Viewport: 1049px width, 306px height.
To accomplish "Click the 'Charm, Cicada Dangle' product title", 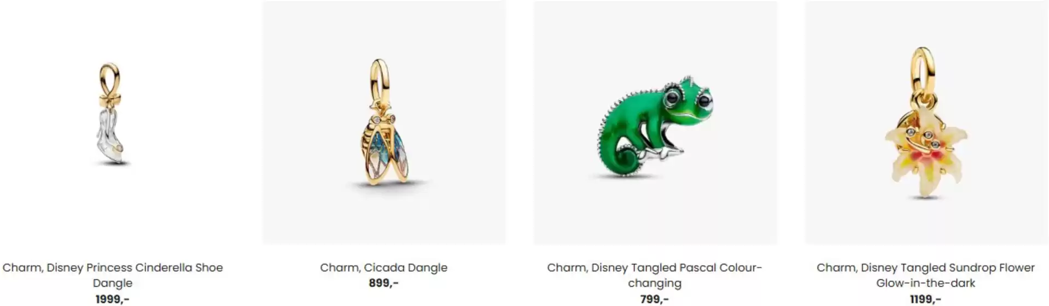I will click(x=384, y=267).
